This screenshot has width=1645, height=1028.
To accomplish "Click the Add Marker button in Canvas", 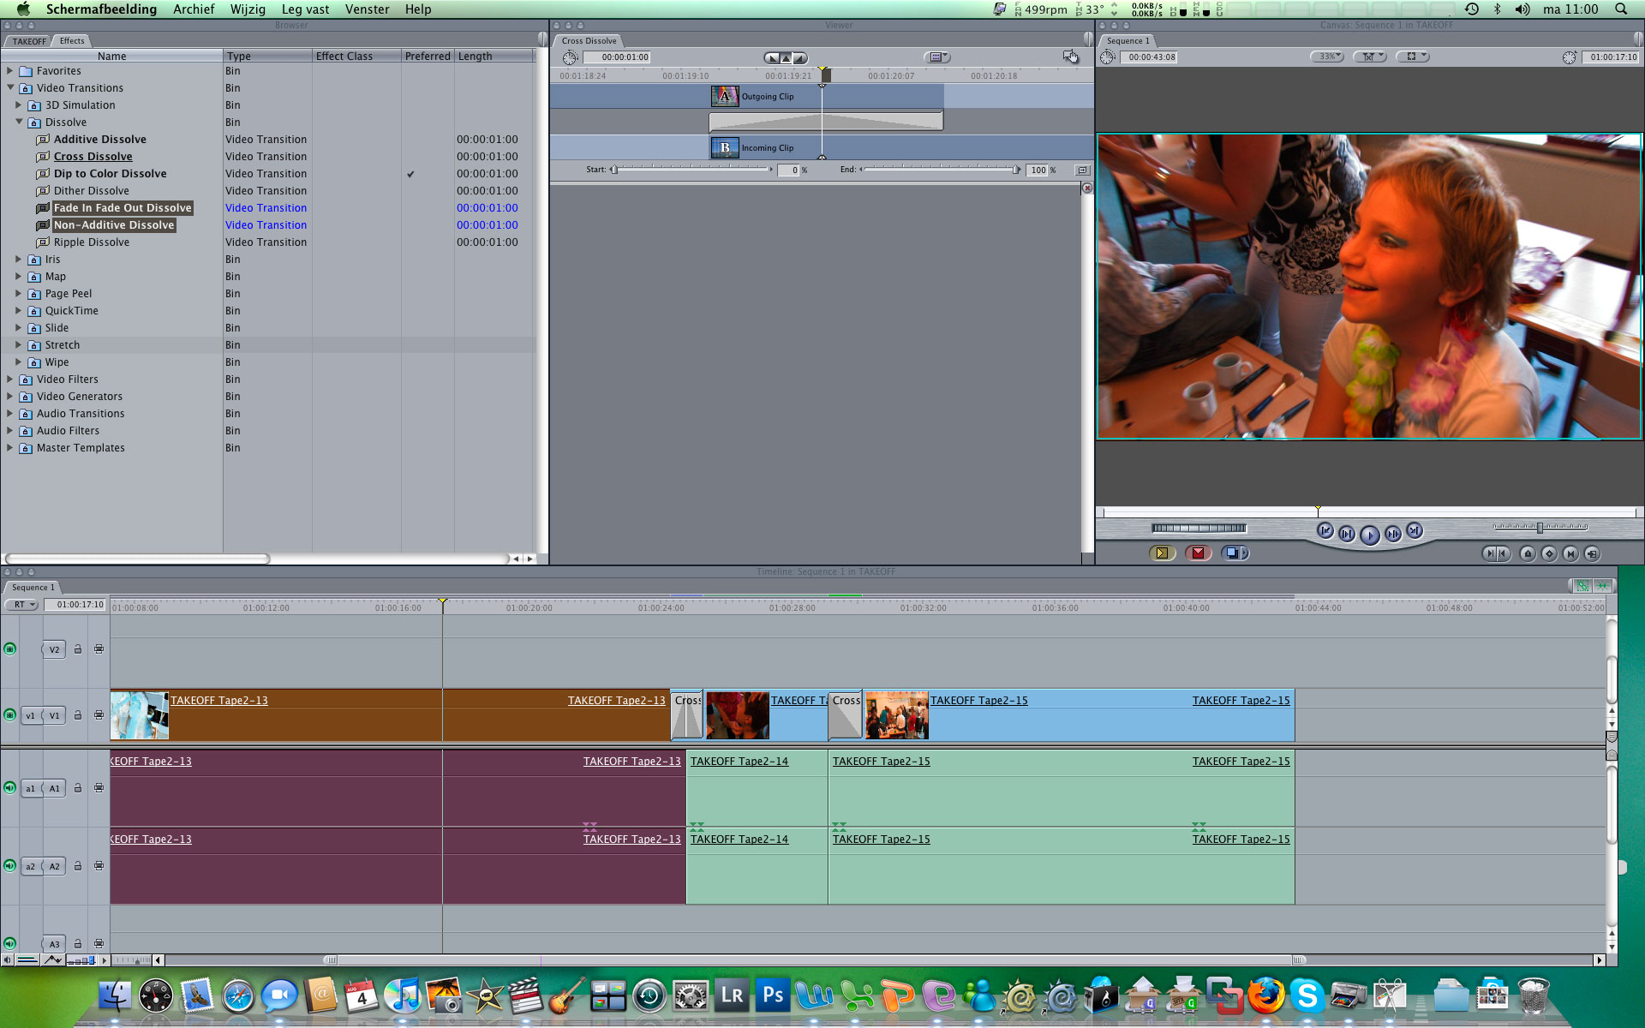I will 1528,554.
